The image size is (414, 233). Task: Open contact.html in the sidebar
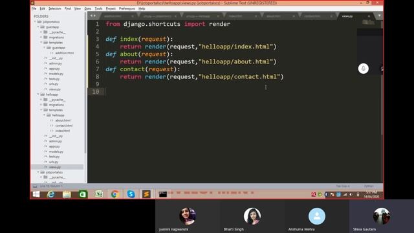pos(64,126)
